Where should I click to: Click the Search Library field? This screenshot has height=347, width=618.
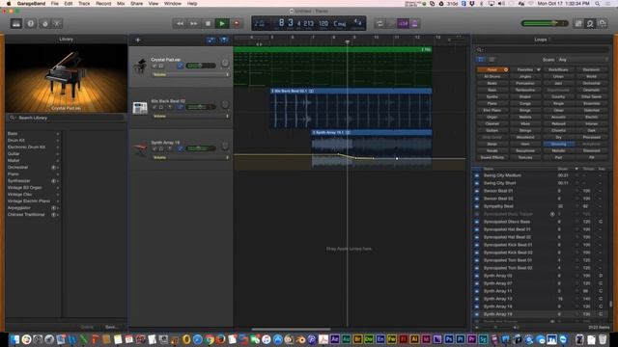pyautogui.click(x=67, y=118)
